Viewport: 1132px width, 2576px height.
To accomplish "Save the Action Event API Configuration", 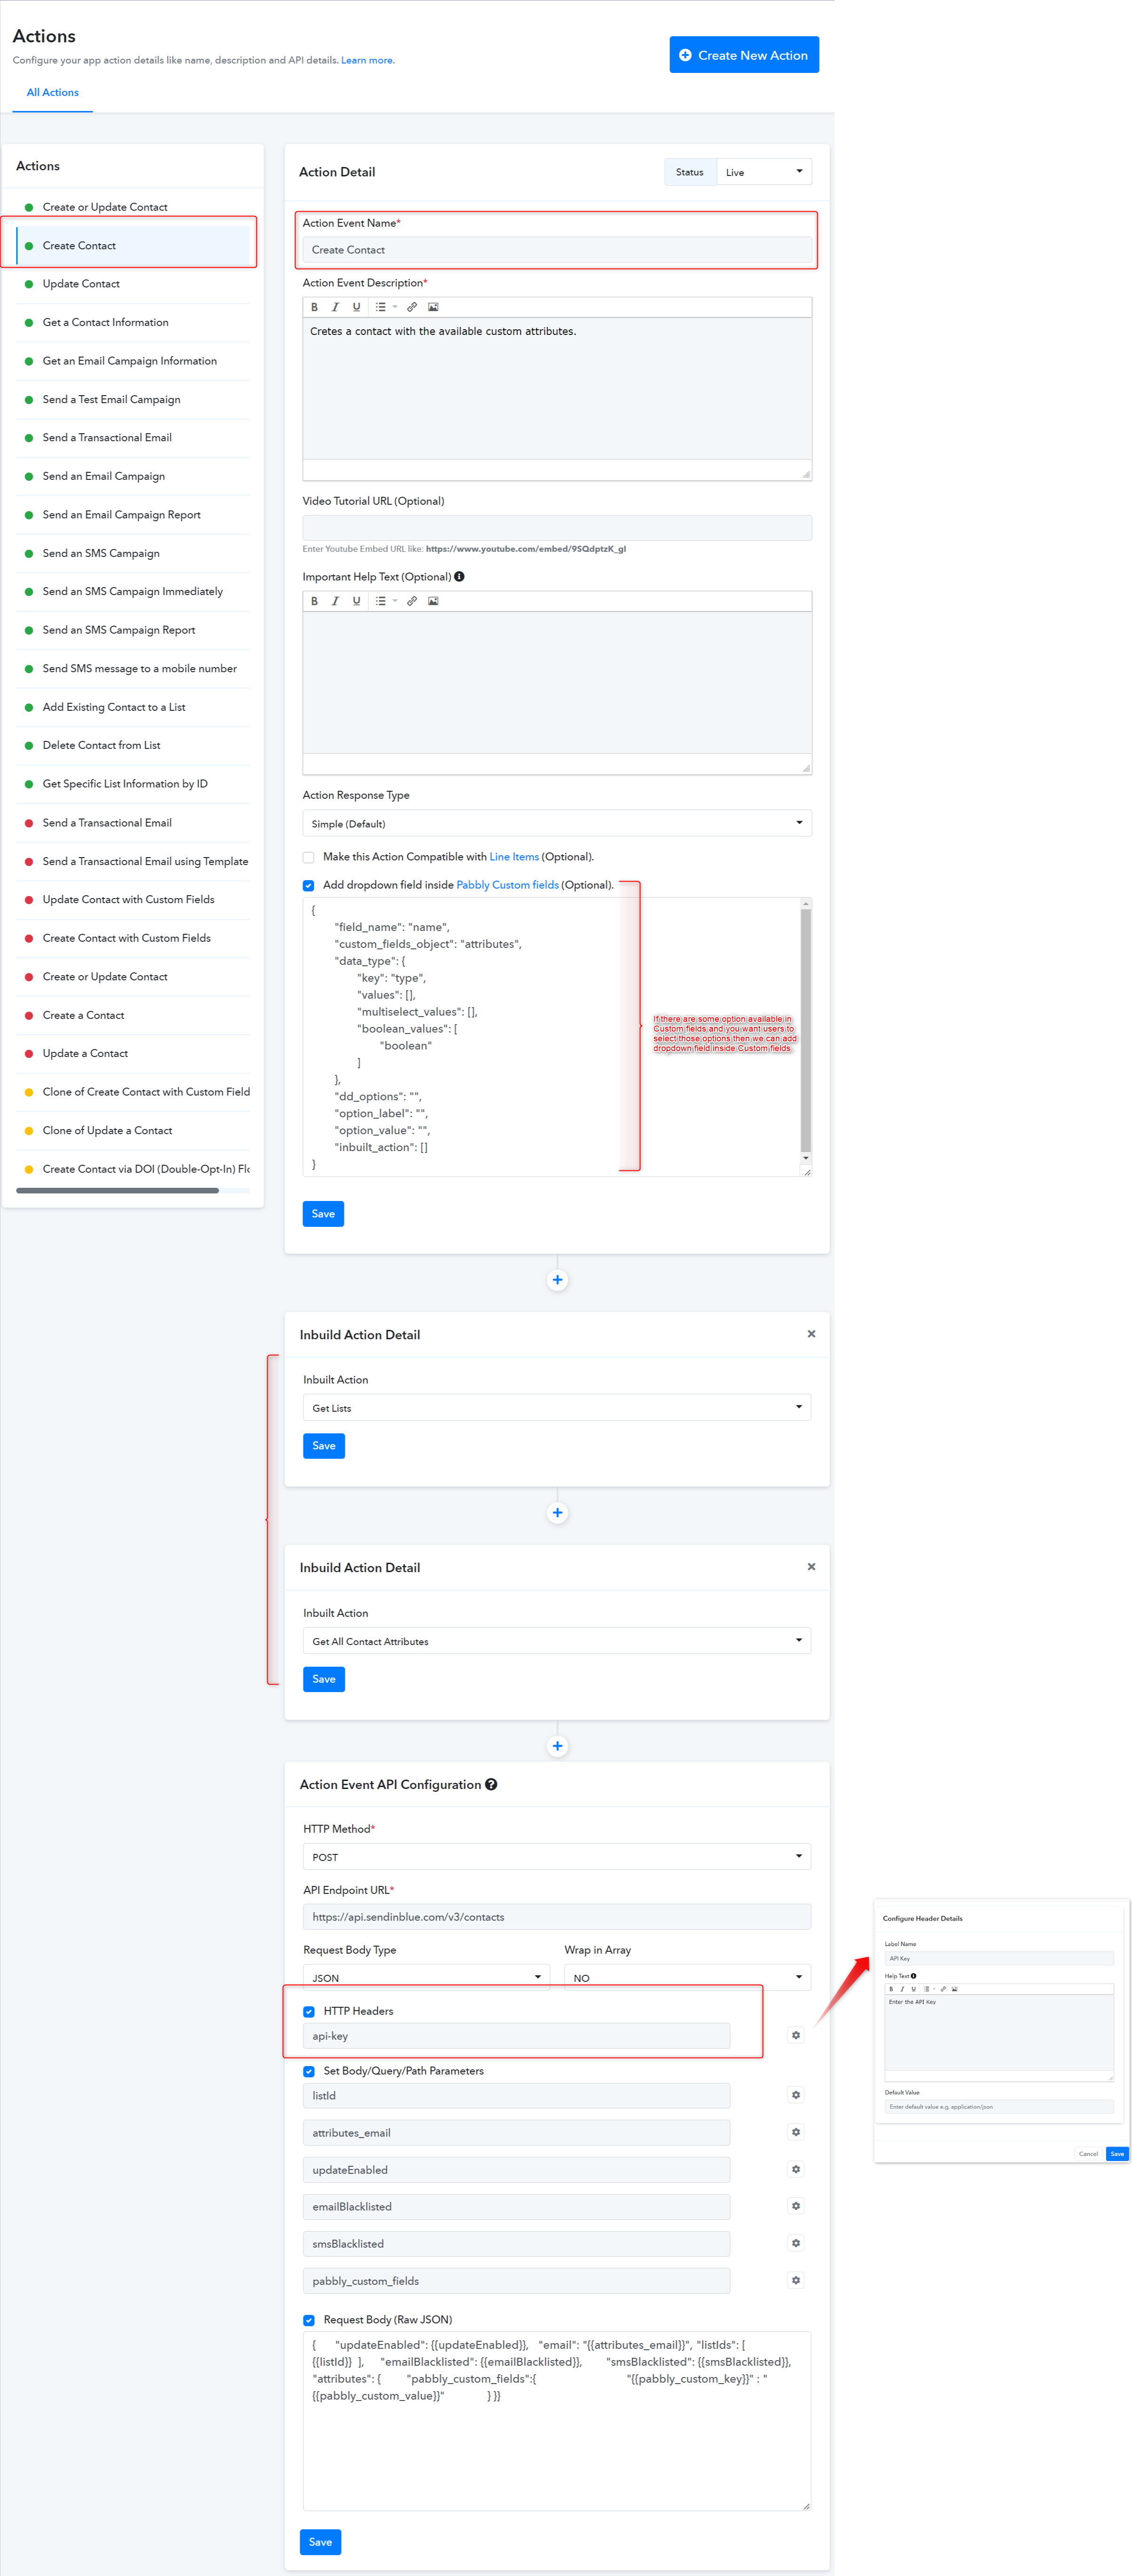I will [x=320, y=2542].
